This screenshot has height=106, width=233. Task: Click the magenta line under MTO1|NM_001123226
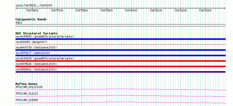(x=120, y=89)
